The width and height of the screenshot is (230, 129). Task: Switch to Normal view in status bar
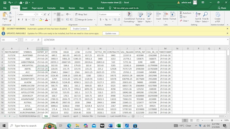click(x=185, y=120)
